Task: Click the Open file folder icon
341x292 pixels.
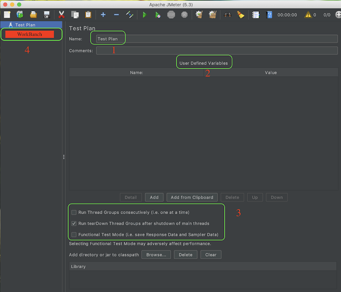Action: pos(33,14)
